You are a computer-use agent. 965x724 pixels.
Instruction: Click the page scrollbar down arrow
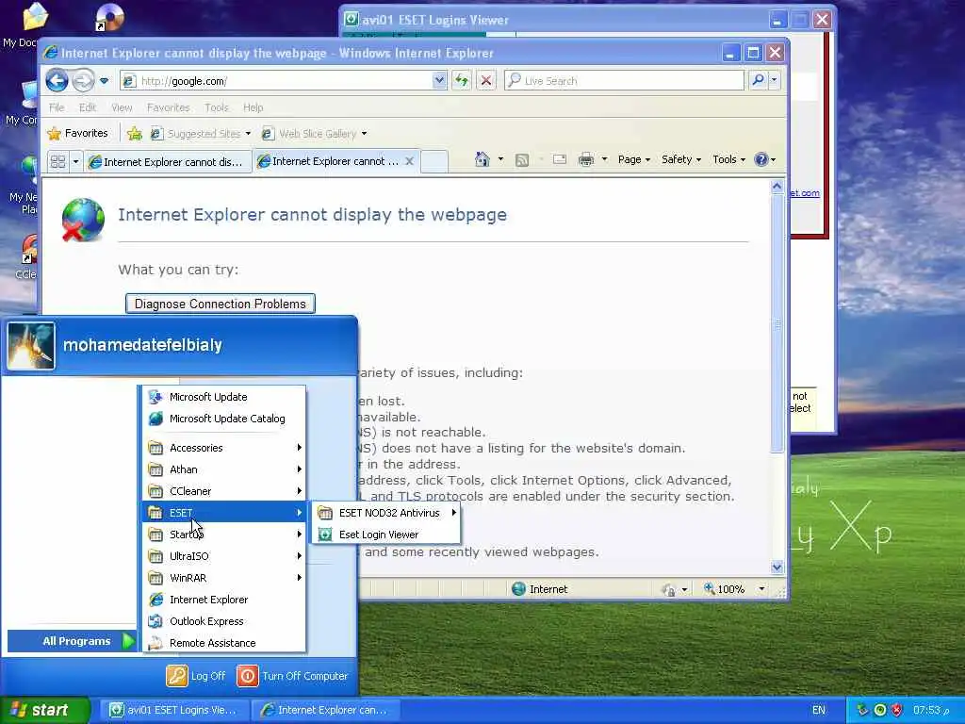coord(777,567)
